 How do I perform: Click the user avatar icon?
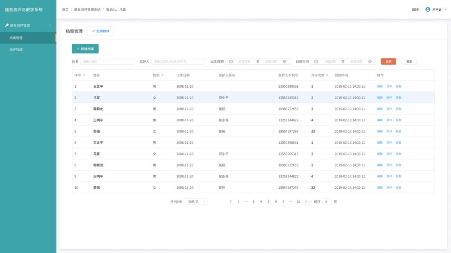coord(428,9)
